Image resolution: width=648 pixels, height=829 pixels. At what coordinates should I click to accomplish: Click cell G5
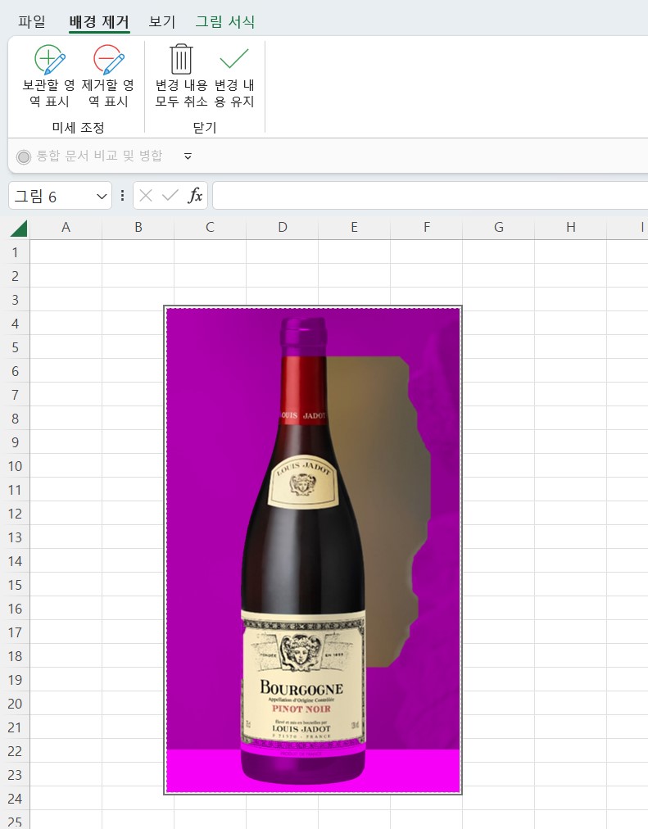pyautogui.click(x=498, y=347)
